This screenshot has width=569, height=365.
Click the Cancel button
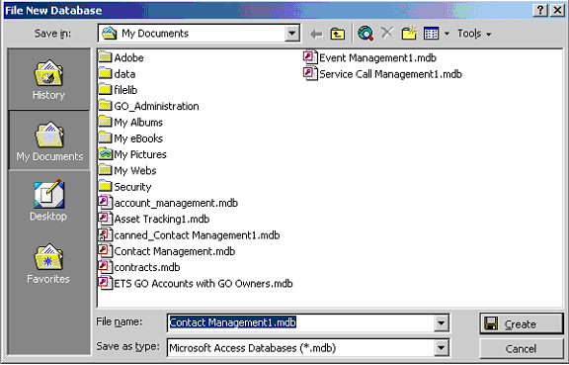pyautogui.click(x=522, y=349)
